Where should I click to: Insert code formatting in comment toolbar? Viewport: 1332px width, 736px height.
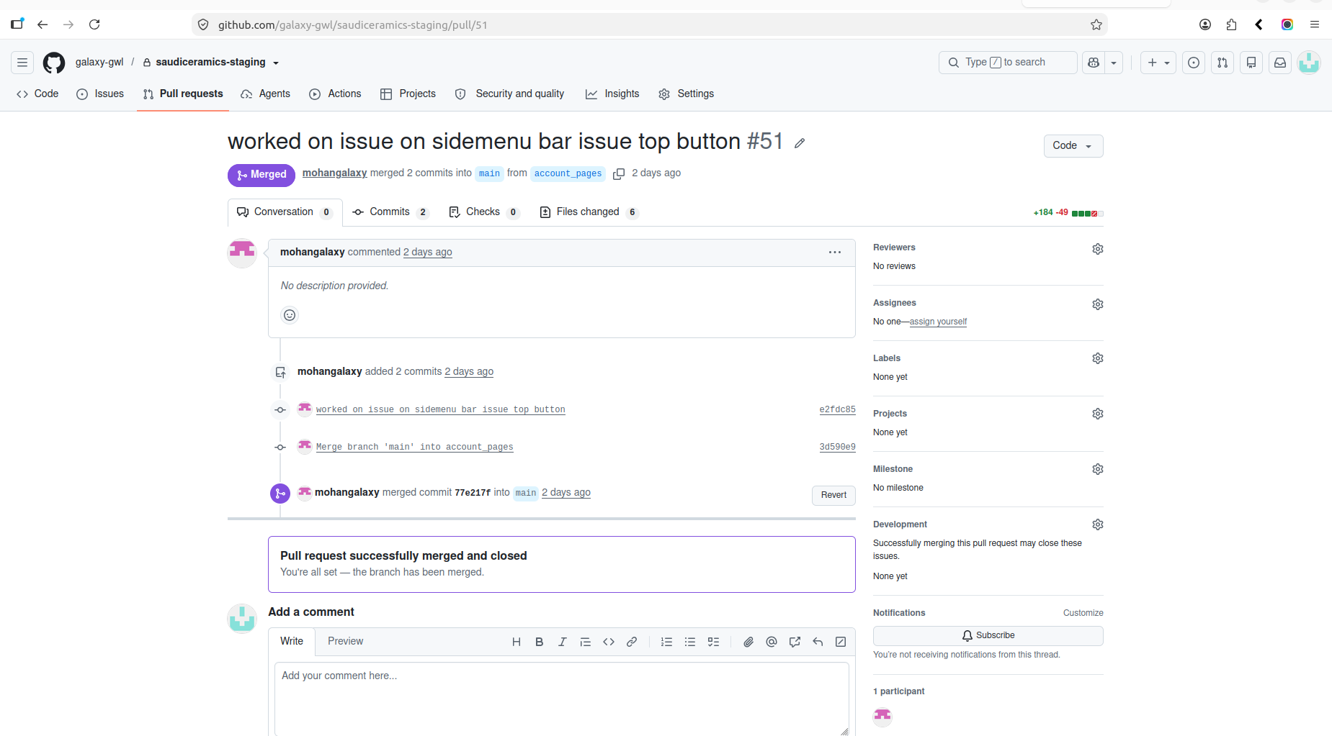(609, 642)
